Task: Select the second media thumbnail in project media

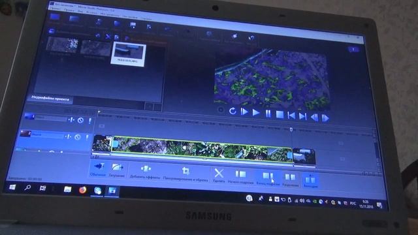Action: 95,48
